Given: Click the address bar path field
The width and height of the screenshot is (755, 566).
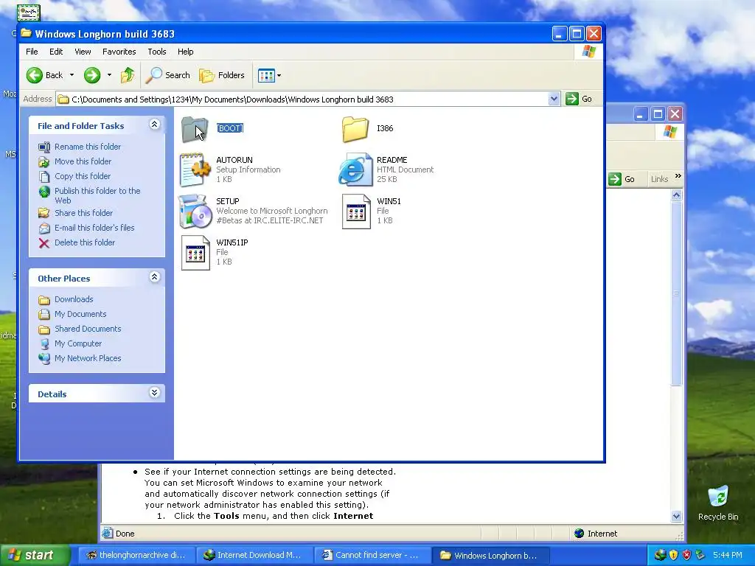Looking at the screenshot, I should click(302, 99).
